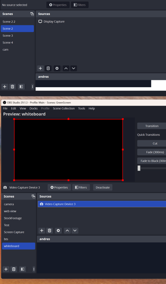This screenshot has height=284, width=166.
Task: Select Scene 4 in upper Scenes list
Action: [17, 42]
